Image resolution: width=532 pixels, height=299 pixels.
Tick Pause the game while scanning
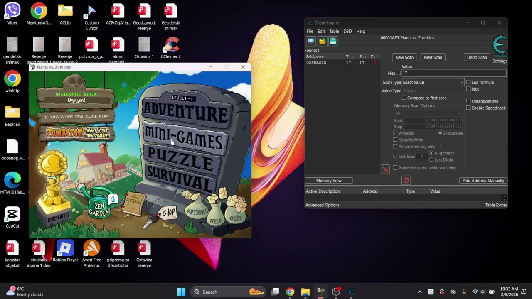click(x=395, y=168)
